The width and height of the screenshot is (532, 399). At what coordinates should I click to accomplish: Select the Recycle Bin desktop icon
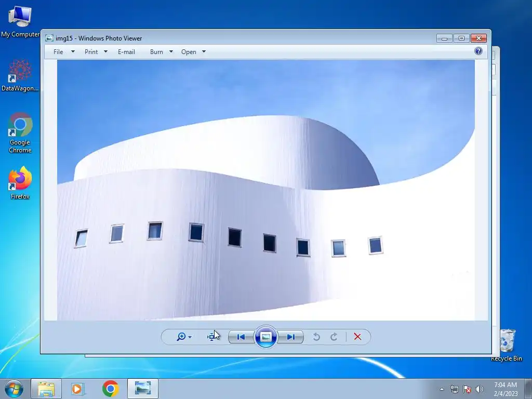(x=507, y=345)
